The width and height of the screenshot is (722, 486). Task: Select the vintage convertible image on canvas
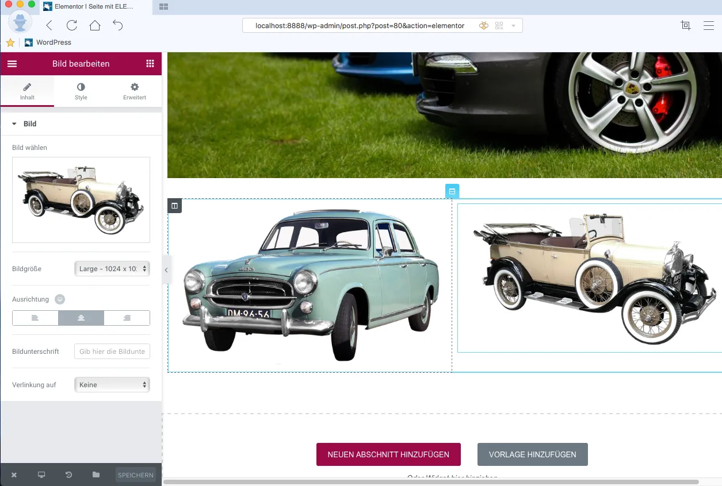pos(590,277)
